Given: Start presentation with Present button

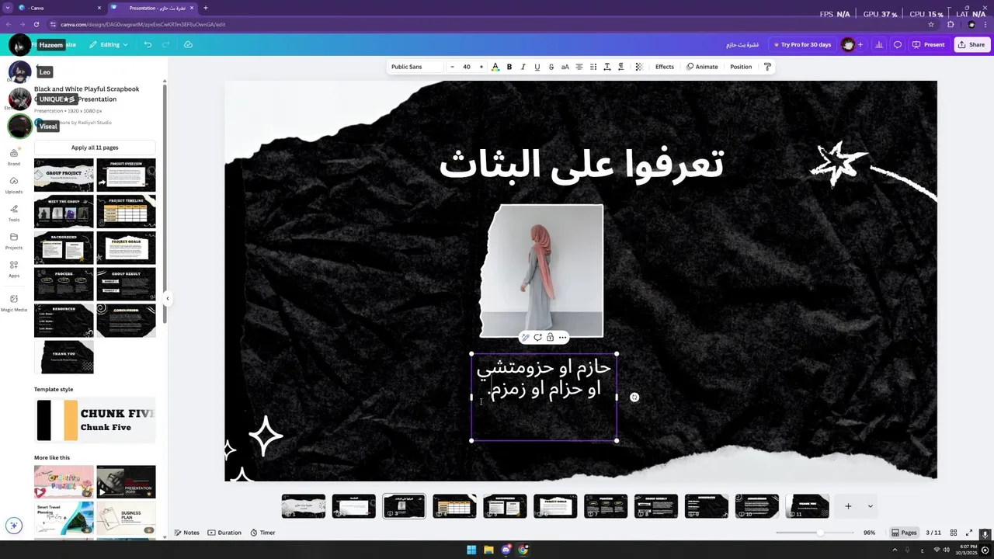Looking at the screenshot, I should click(929, 44).
